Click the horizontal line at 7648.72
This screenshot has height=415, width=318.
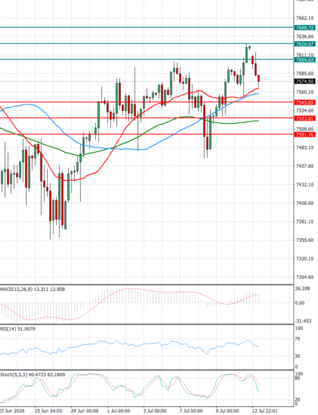[147, 27]
